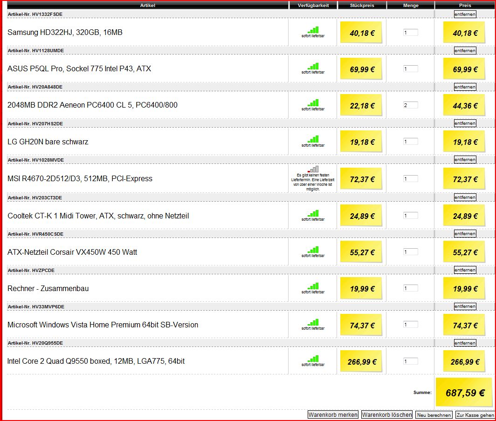Image resolution: width=496 pixels, height=421 pixels.
Task: Click product name Rechner - Zusammenbau
Action: tap(48, 289)
